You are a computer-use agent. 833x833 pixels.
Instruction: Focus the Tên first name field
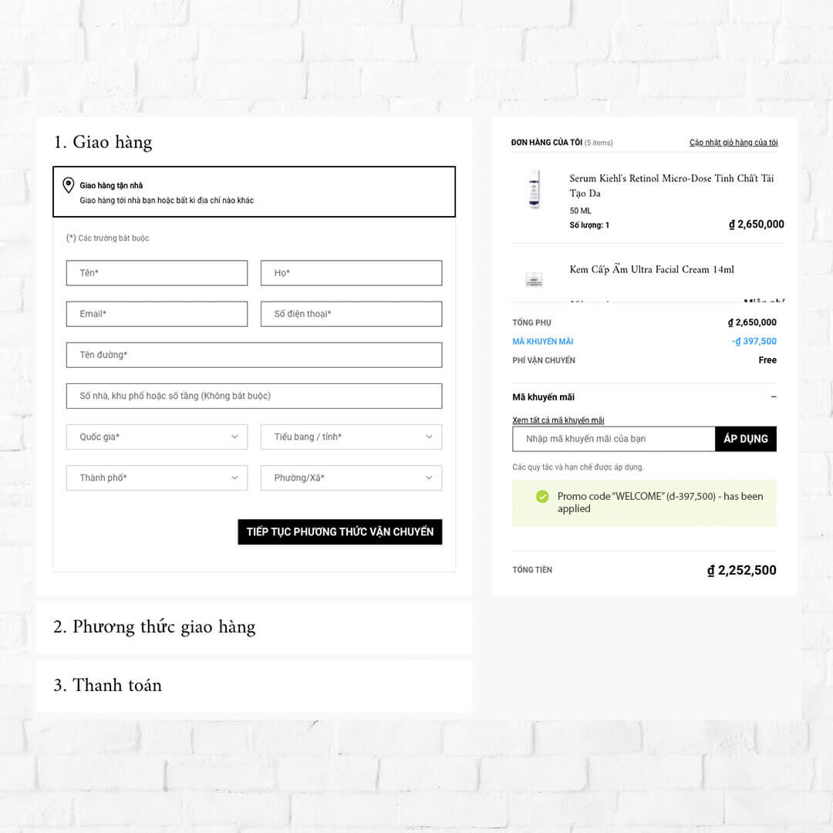(x=157, y=273)
